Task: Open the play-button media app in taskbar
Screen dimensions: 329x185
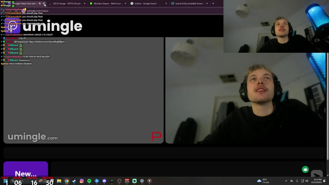Action: click(x=150, y=181)
